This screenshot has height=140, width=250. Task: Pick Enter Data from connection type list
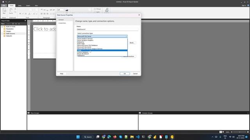pos(102,44)
